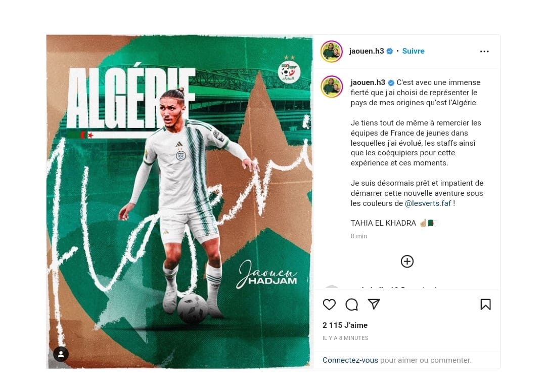The width and height of the screenshot is (546, 385).
Task: Share the post via paper plane icon
Action: pos(374,304)
